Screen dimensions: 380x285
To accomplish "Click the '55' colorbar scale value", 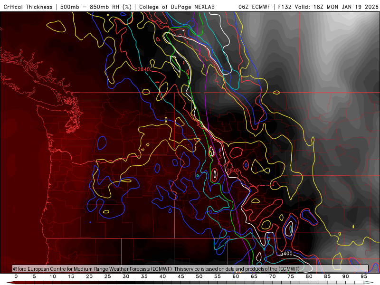I will tap(218, 276).
